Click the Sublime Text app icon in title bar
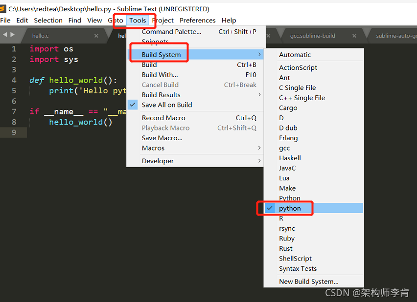This screenshot has height=302, width=417. pos(2,9)
